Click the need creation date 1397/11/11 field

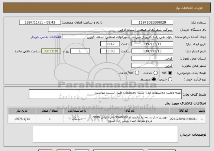click(x=152, y=44)
